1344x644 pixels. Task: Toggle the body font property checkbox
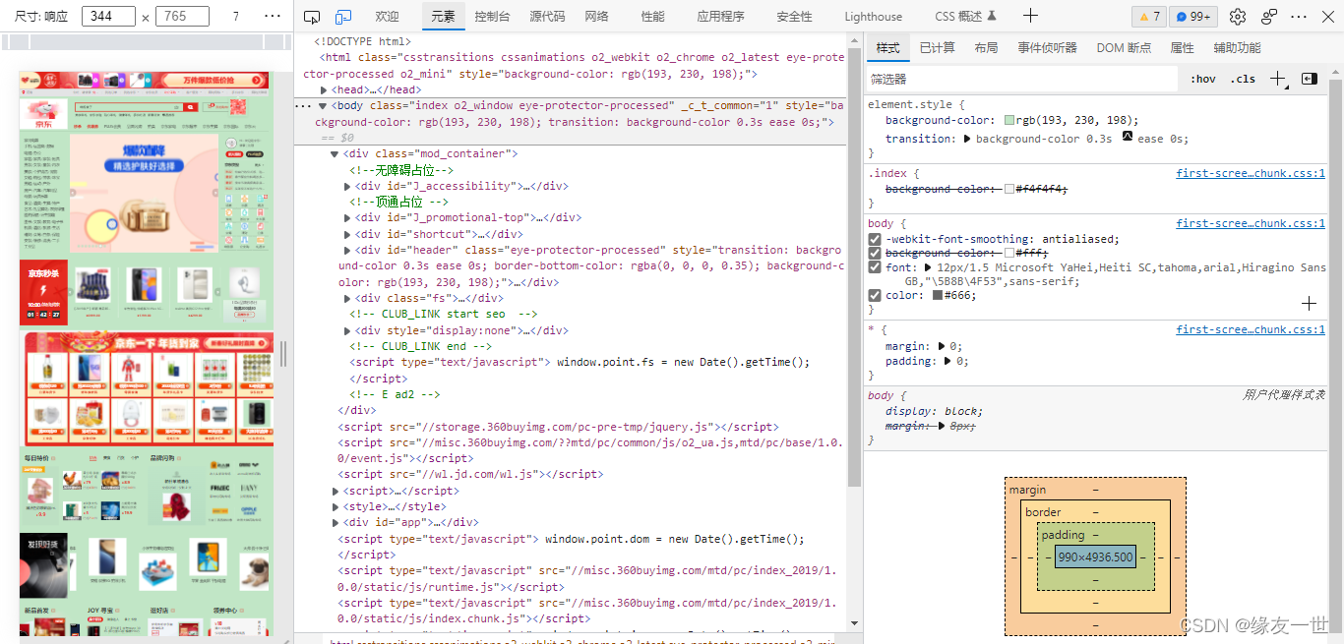[x=875, y=267]
